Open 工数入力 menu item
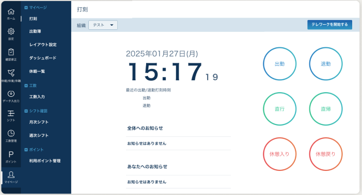The image size is (362, 195). click(x=37, y=97)
